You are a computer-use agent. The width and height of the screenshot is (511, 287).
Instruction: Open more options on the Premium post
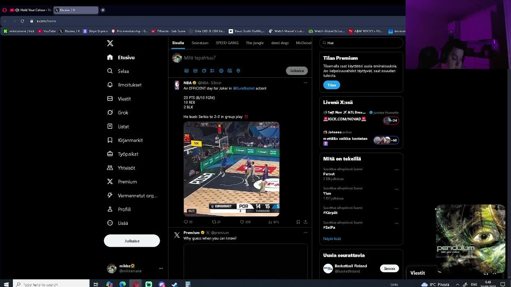pyautogui.click(x=305, y=232)
